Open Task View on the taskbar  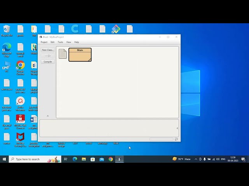click(66, 159)
